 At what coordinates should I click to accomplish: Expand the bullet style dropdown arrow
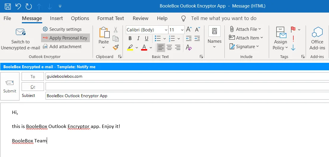pos(164,39)
